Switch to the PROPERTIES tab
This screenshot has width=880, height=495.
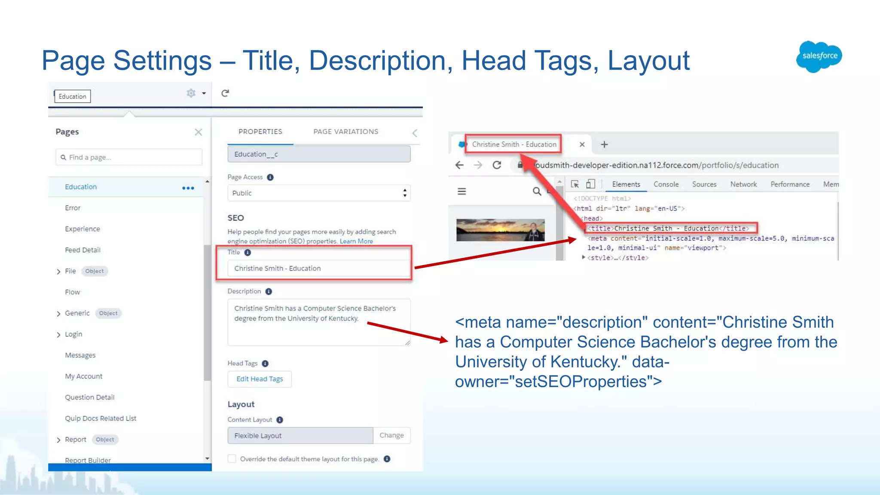[x=260, y=131]
